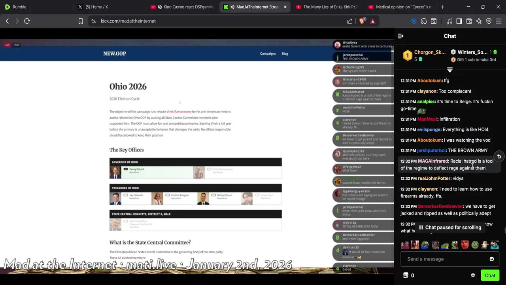Screen dimensions: 506x285
Task: Switch to Kino Casino react tab
Action: 182,7
